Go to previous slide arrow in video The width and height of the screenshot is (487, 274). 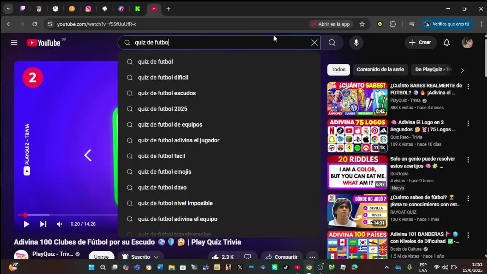point(88,155)
